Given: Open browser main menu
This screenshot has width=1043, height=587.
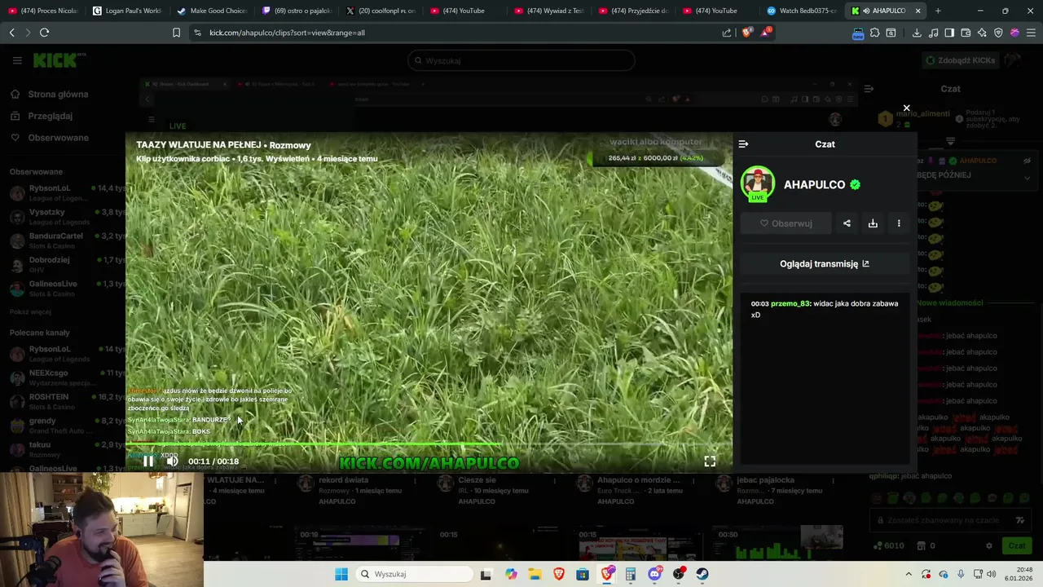Looking at the screenshot, I should coord(1031,33).
